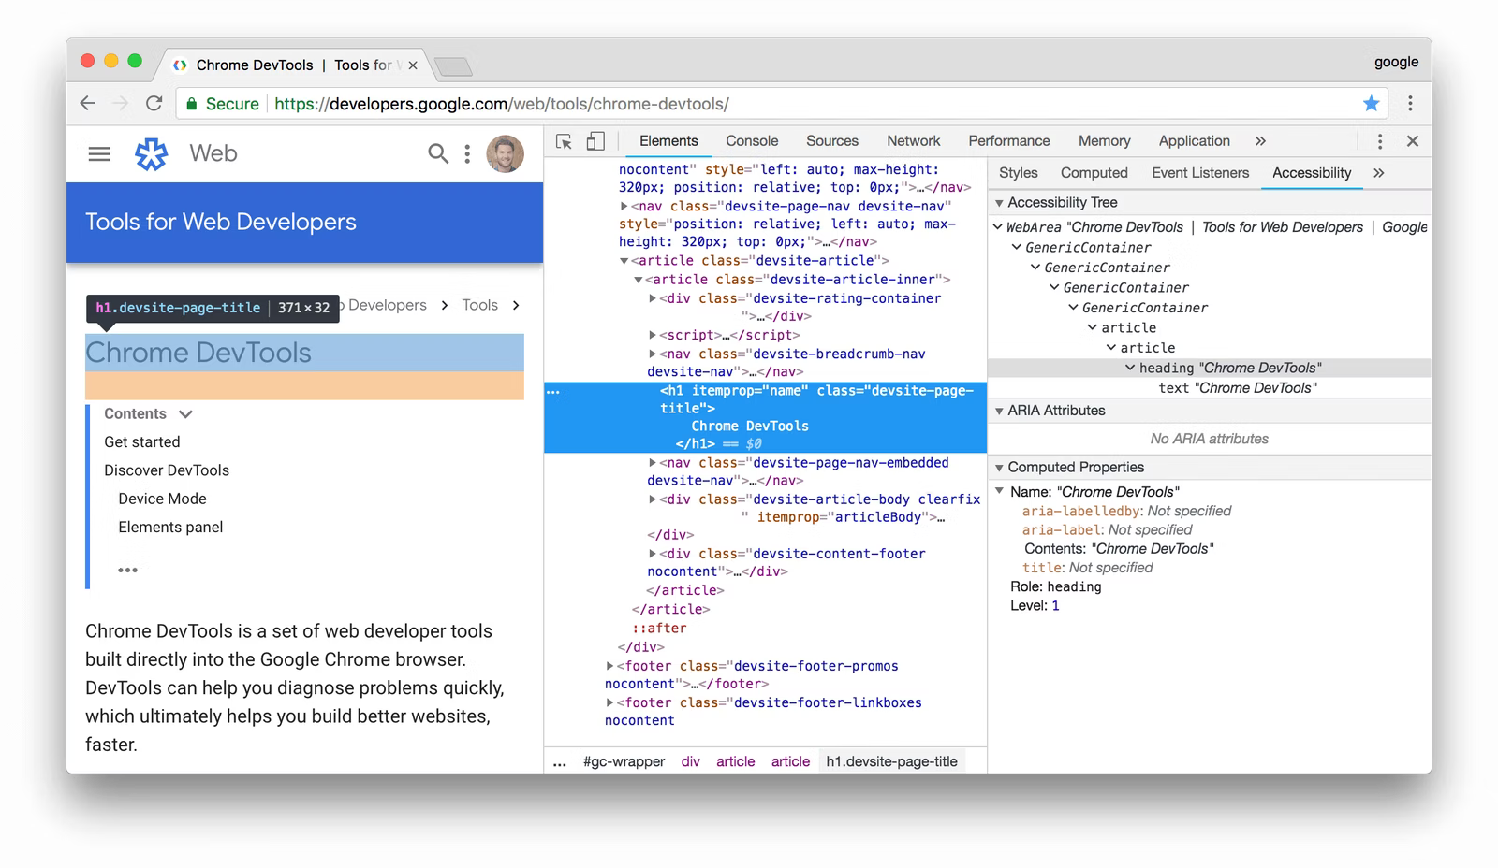Select the div breadcrumb item
This screenshot has height=868, width=1498.
[690, 762]
